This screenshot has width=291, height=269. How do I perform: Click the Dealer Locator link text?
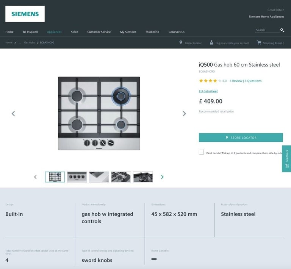193,43
